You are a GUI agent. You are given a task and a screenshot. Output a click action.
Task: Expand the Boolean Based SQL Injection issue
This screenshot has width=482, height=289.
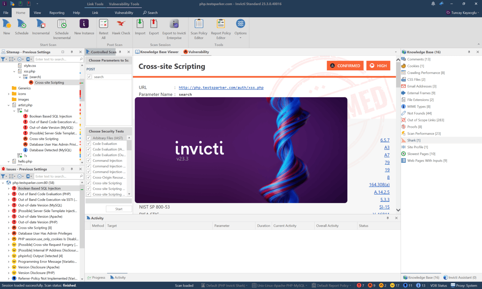pos(8,188)
